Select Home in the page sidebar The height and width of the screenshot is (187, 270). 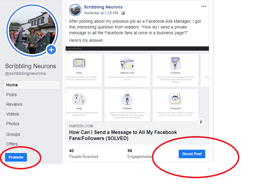12,85
